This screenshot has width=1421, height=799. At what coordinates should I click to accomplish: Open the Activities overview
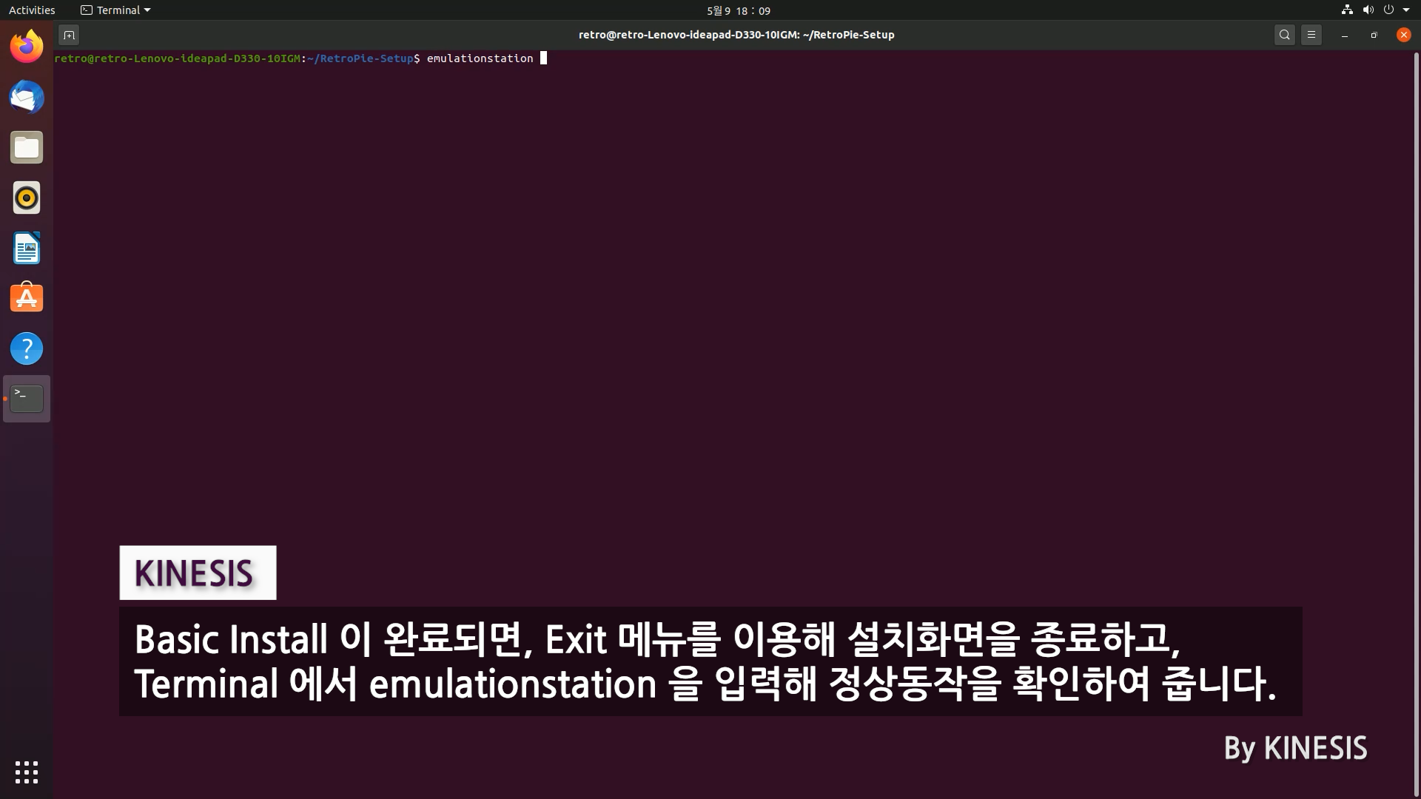[32, 10]
